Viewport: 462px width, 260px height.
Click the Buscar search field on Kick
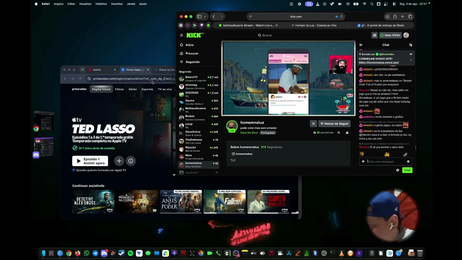tap(296, 35)
